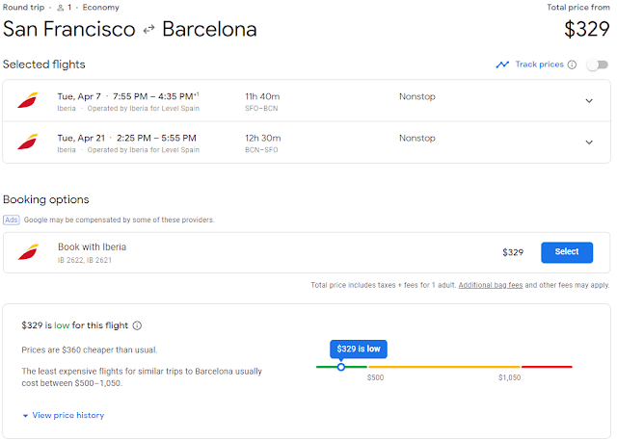The width and height of the screenshot is (617, 440).
Task: Click the price indicator handle on the slider
Action: (341, 367)
